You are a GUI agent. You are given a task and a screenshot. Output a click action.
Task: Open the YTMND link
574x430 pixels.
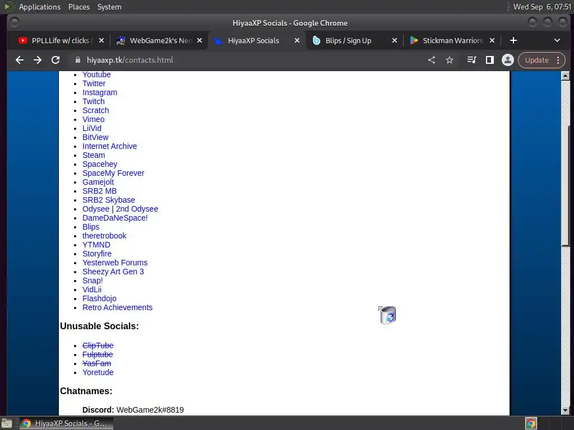96,245
